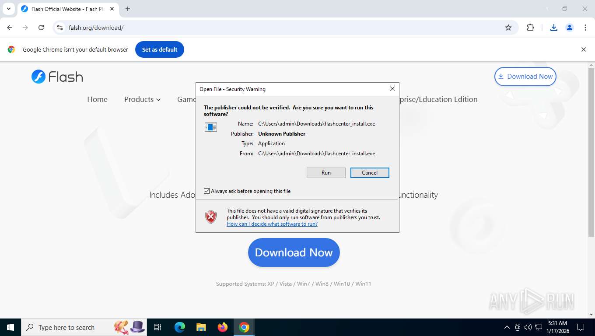This screenshot has height=336, width=595.
Task: Bookmark this page with the star icon
Action: click(508, 28)
